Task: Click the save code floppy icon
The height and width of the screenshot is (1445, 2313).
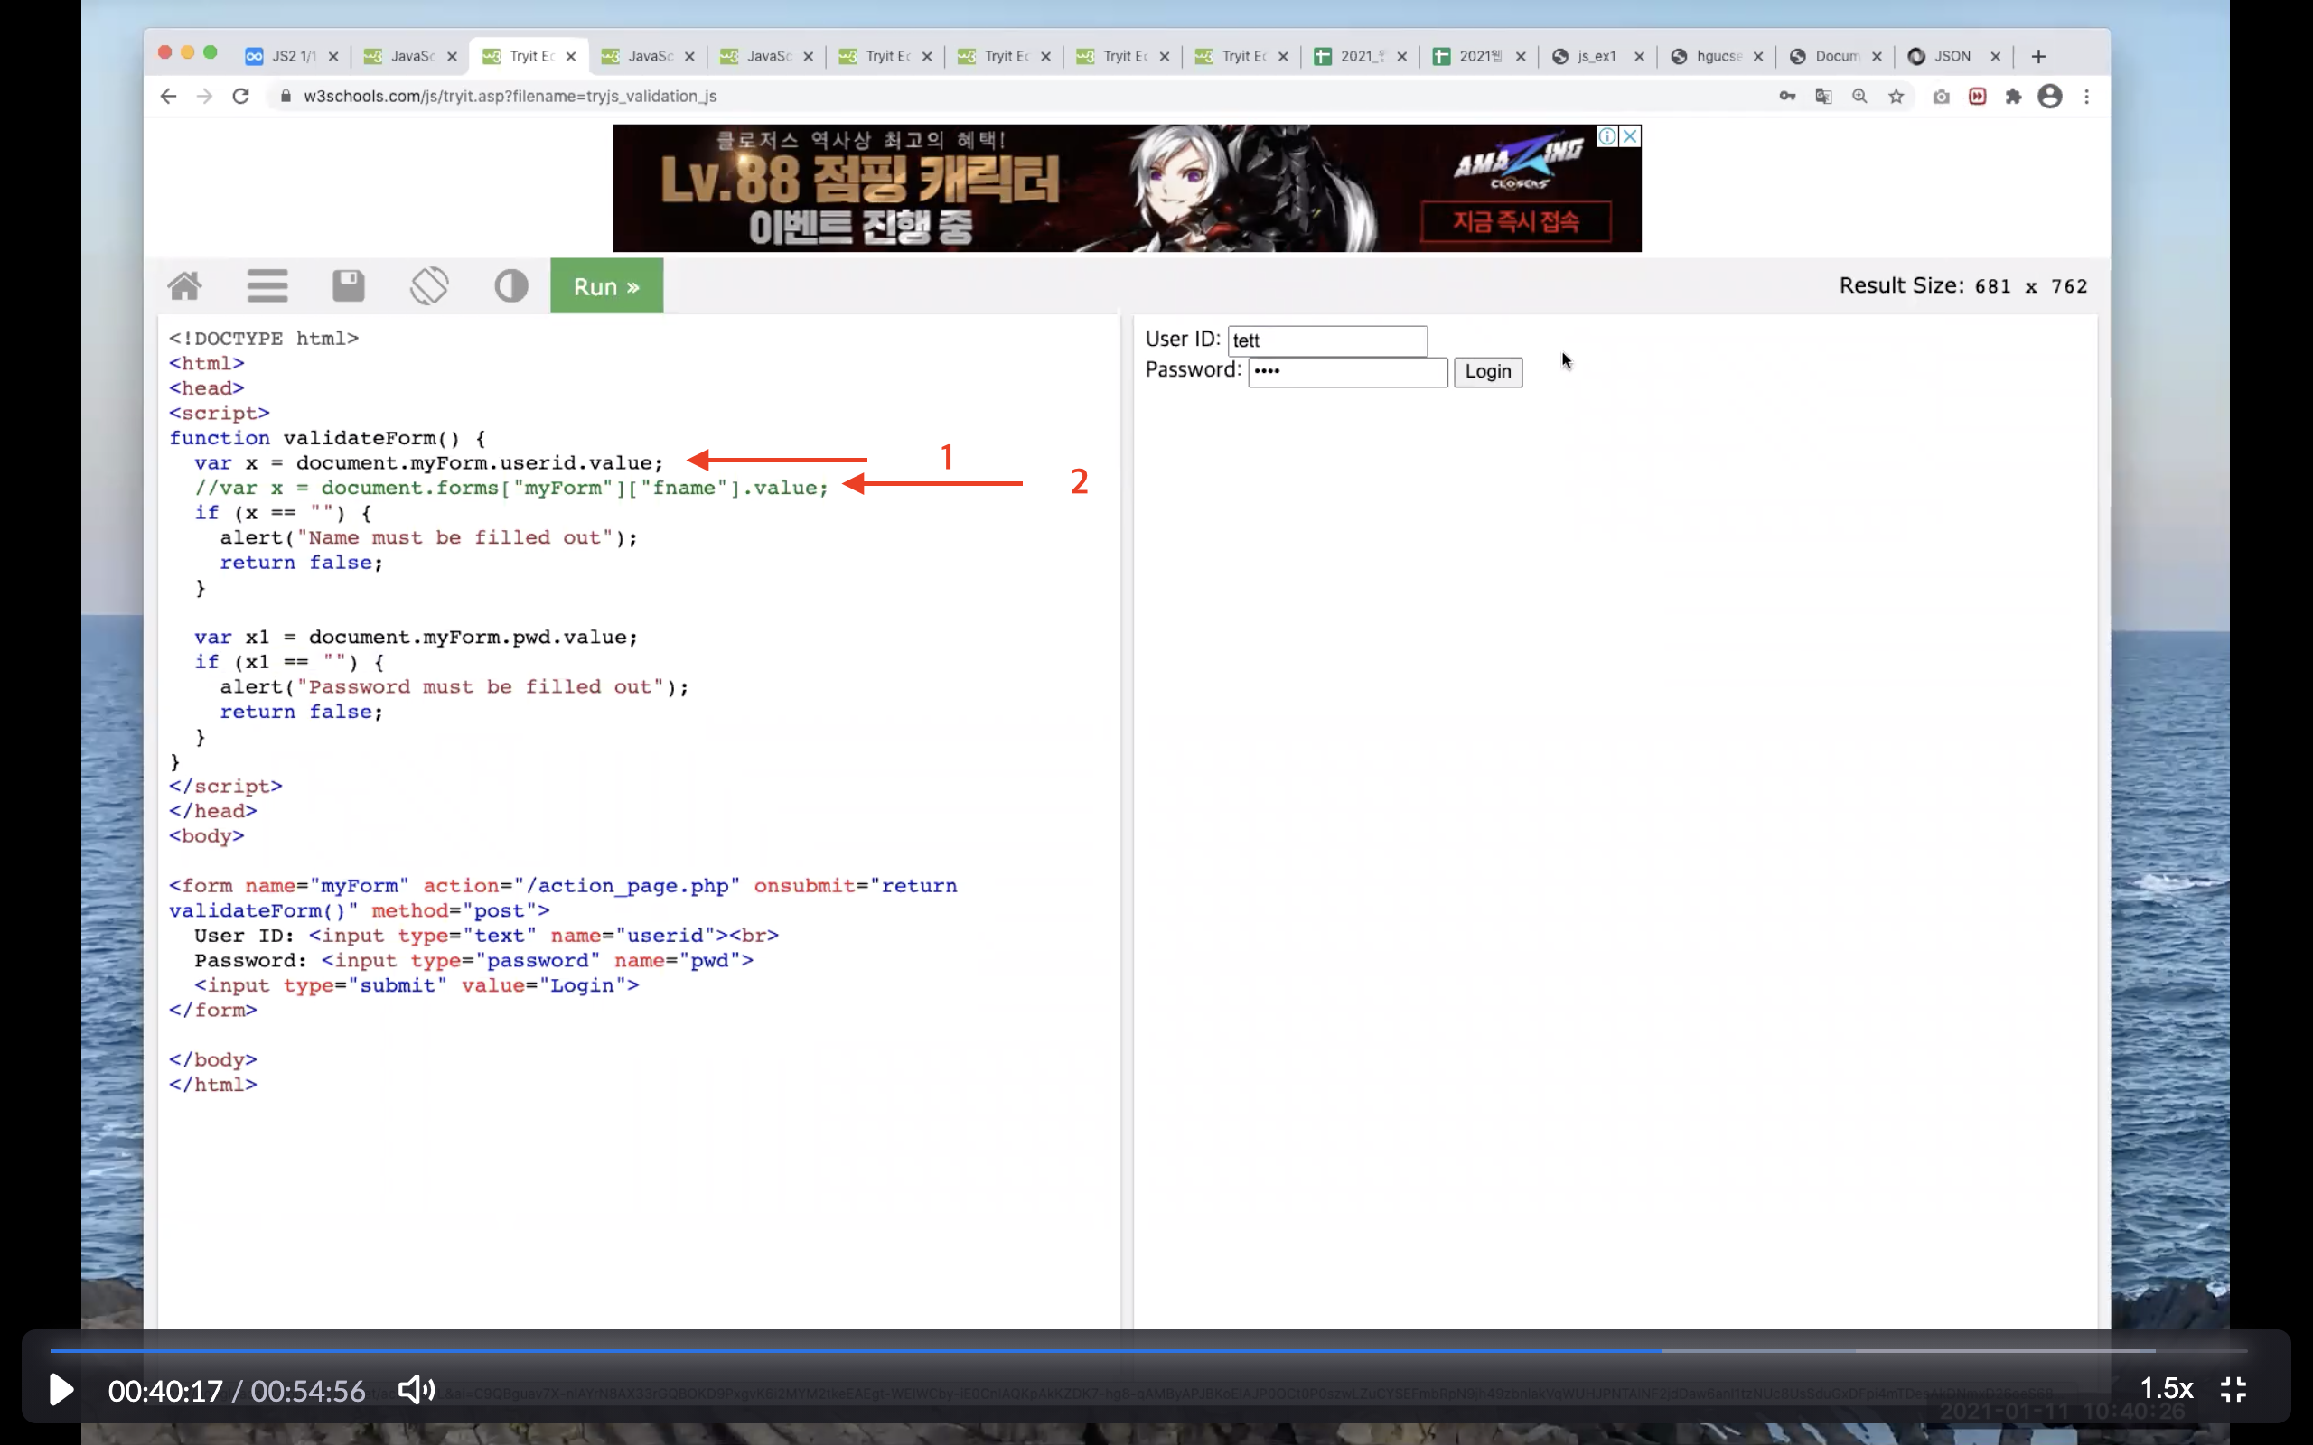Action: pos(348,285)
